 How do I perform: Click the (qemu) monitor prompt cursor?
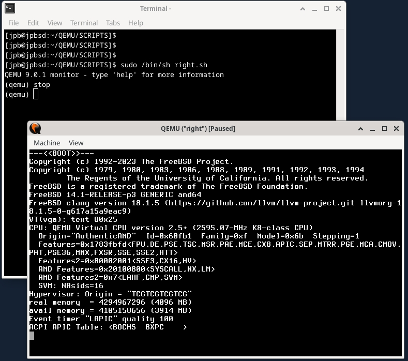35,94
